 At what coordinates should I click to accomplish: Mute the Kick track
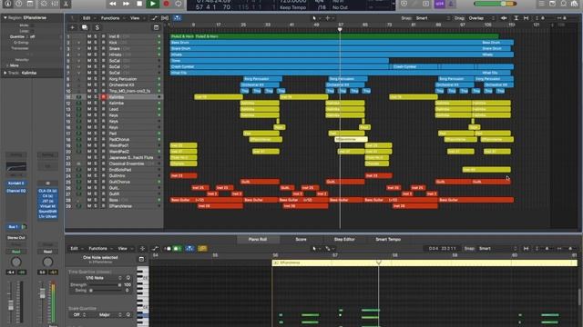pyautogui.click(x=89, y=43)
